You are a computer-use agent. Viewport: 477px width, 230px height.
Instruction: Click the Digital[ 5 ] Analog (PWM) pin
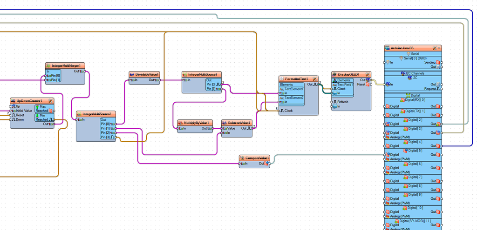point(385,159)
